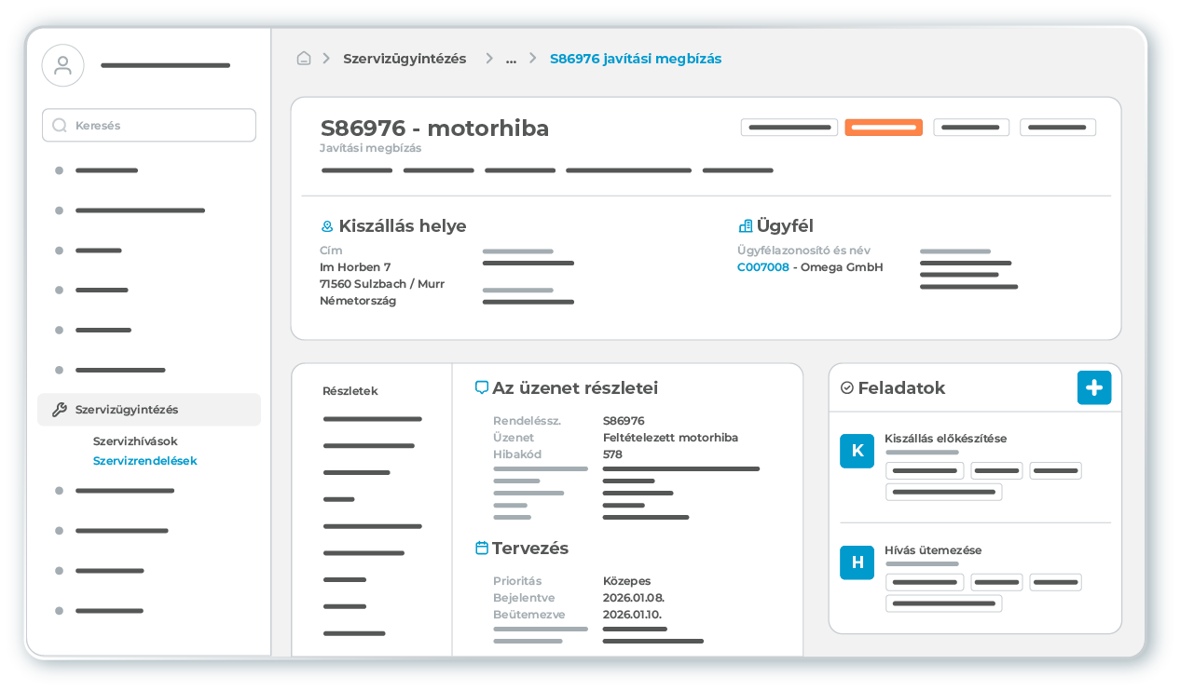
Task: Click the wrench icon beside Szervizügyintézés
Action: click(x=59, y=410)
